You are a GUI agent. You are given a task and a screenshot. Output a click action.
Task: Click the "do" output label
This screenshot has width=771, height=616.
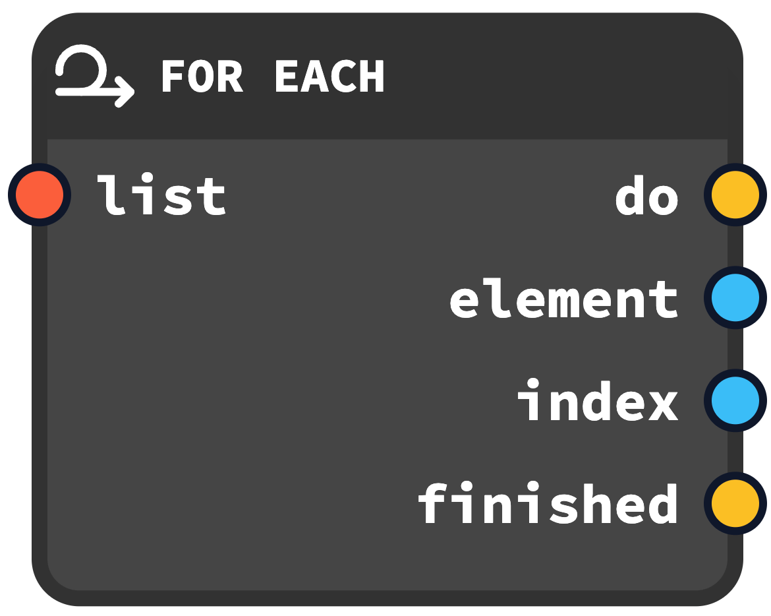click(646, 197)
